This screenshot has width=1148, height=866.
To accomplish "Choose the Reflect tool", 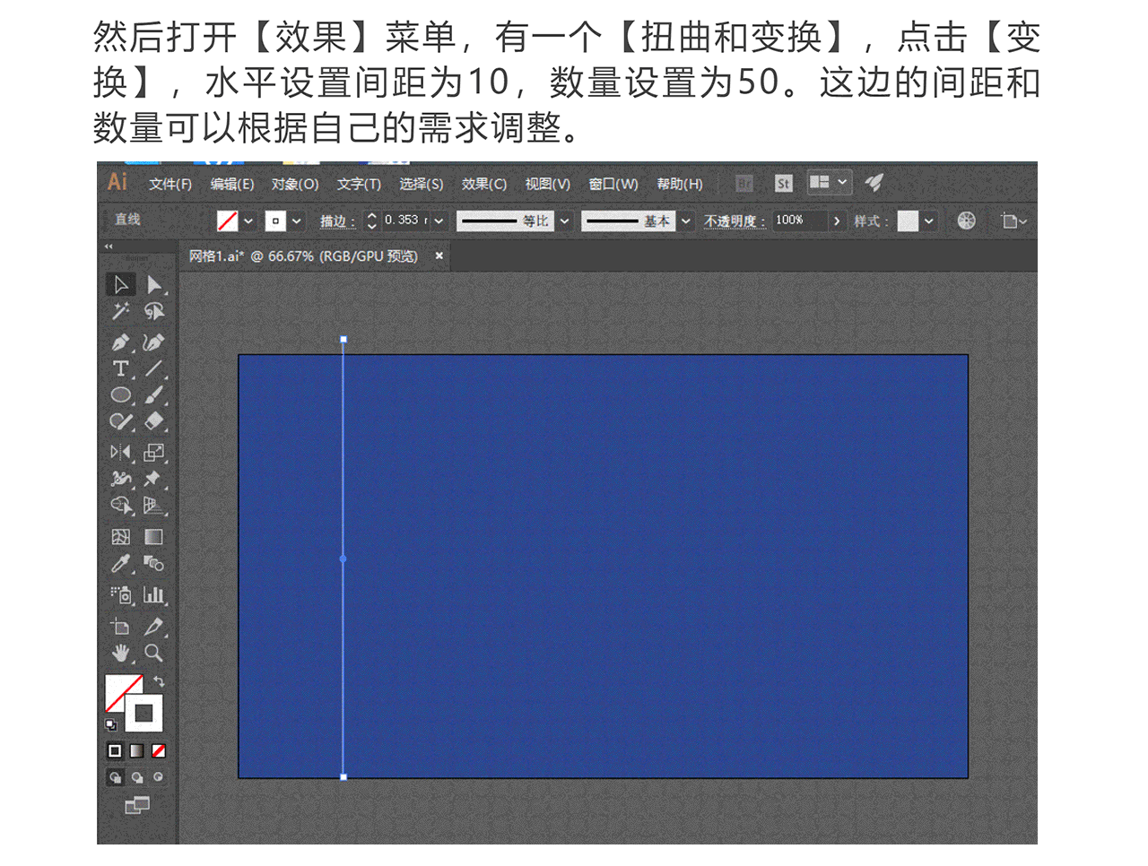I will (x=120, y=453).
